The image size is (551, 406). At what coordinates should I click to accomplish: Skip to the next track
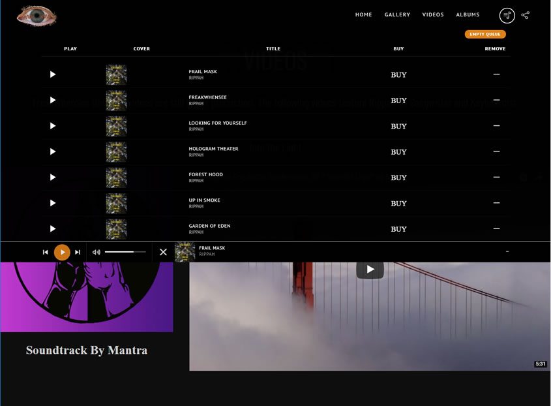pos(78,252)
